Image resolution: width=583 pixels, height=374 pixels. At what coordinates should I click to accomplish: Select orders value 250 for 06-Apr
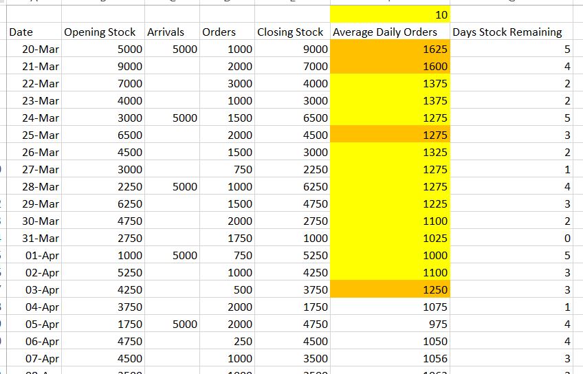(x=227, y=341)
